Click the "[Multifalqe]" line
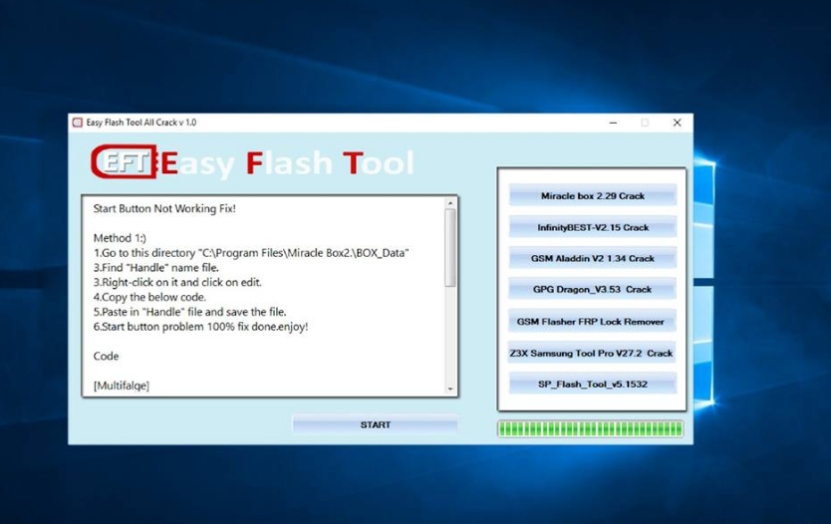831x524 pixels. 122,386
